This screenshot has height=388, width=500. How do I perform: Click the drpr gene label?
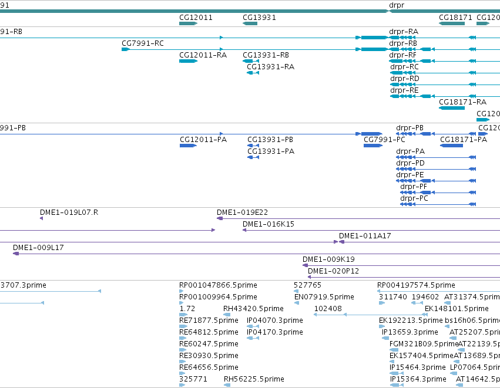(x=397, y=5)
